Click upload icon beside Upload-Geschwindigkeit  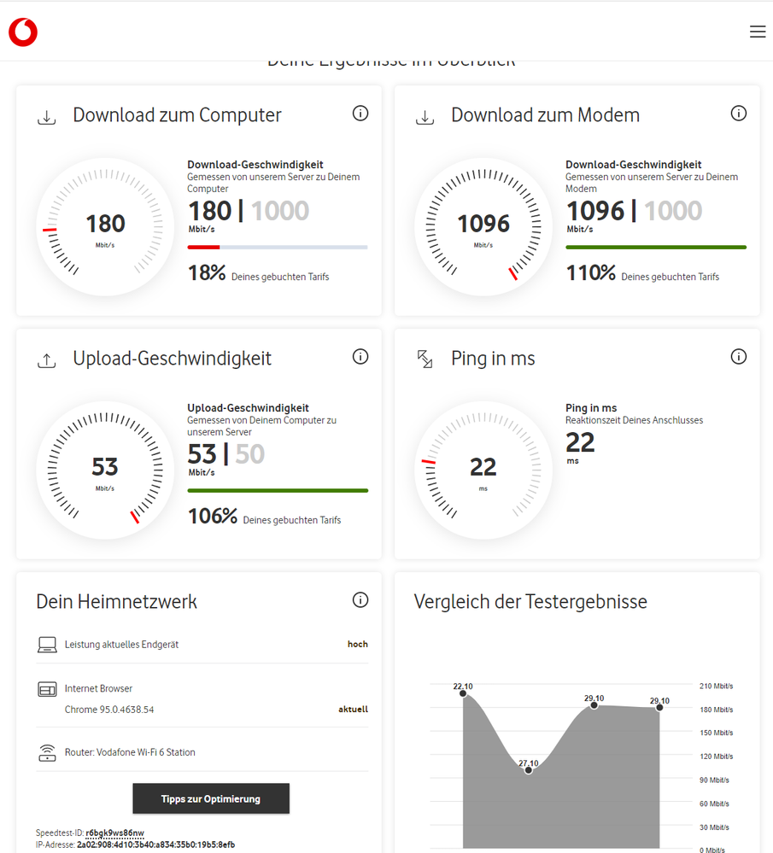[x=47, y=360]
